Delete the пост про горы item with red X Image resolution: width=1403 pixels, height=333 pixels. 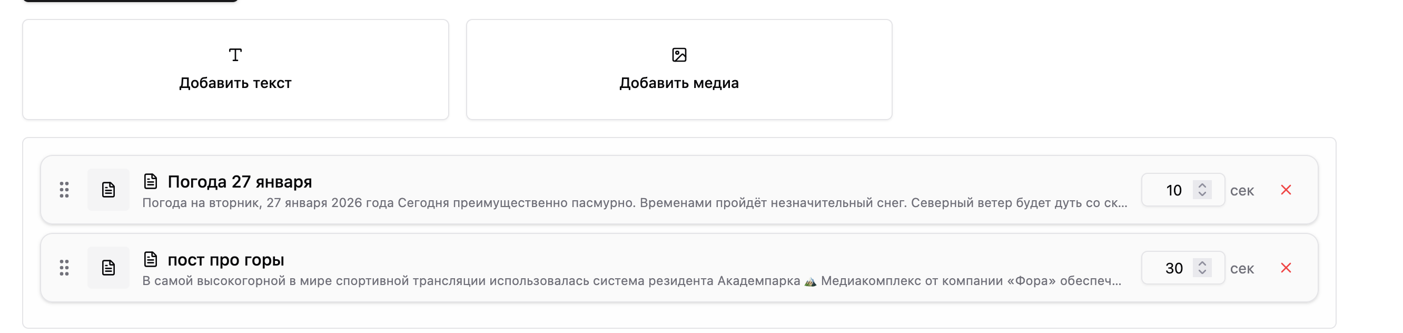click(1286, 268)
